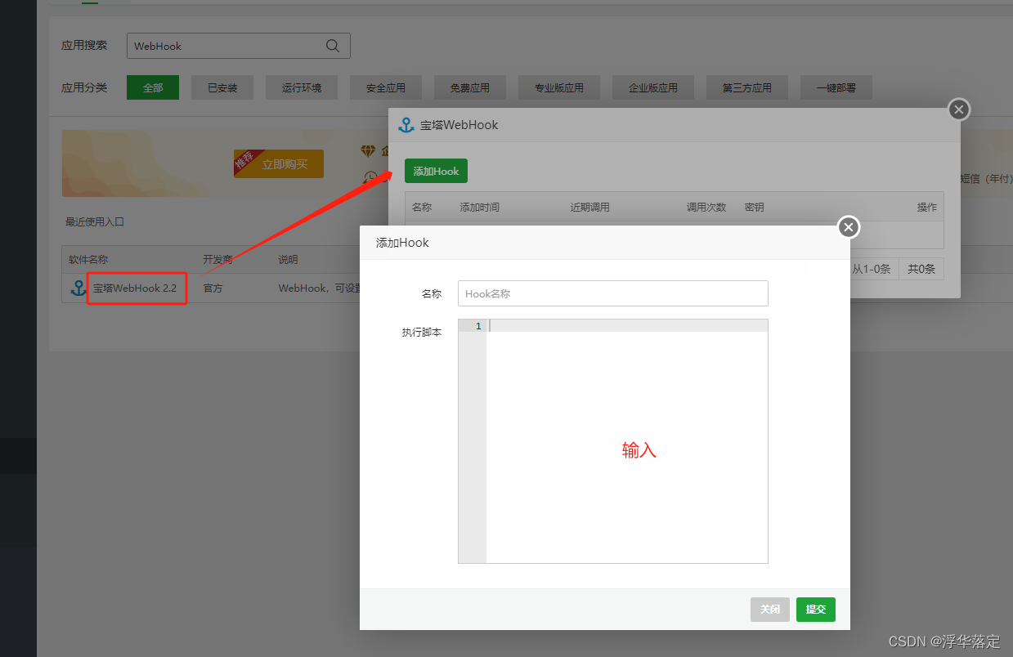The image size is (1013, 657).
Task: Click the green 添加Hook button
Action: pyautogui.click(x=436, y=171)
